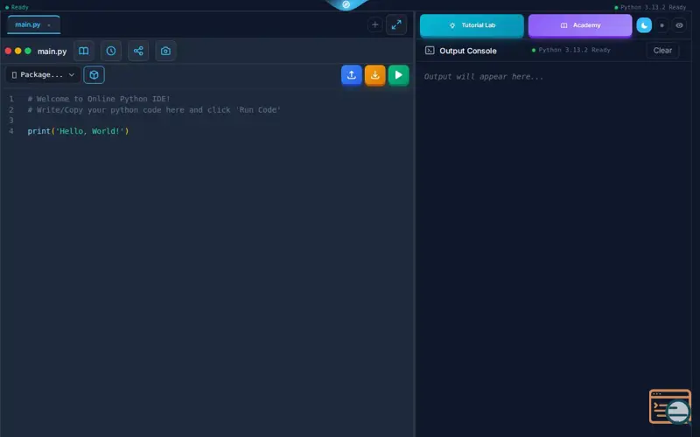Click the '# Write/Copy your python code' comment
This screenshot has height=437, width=700.
[154, 110]
